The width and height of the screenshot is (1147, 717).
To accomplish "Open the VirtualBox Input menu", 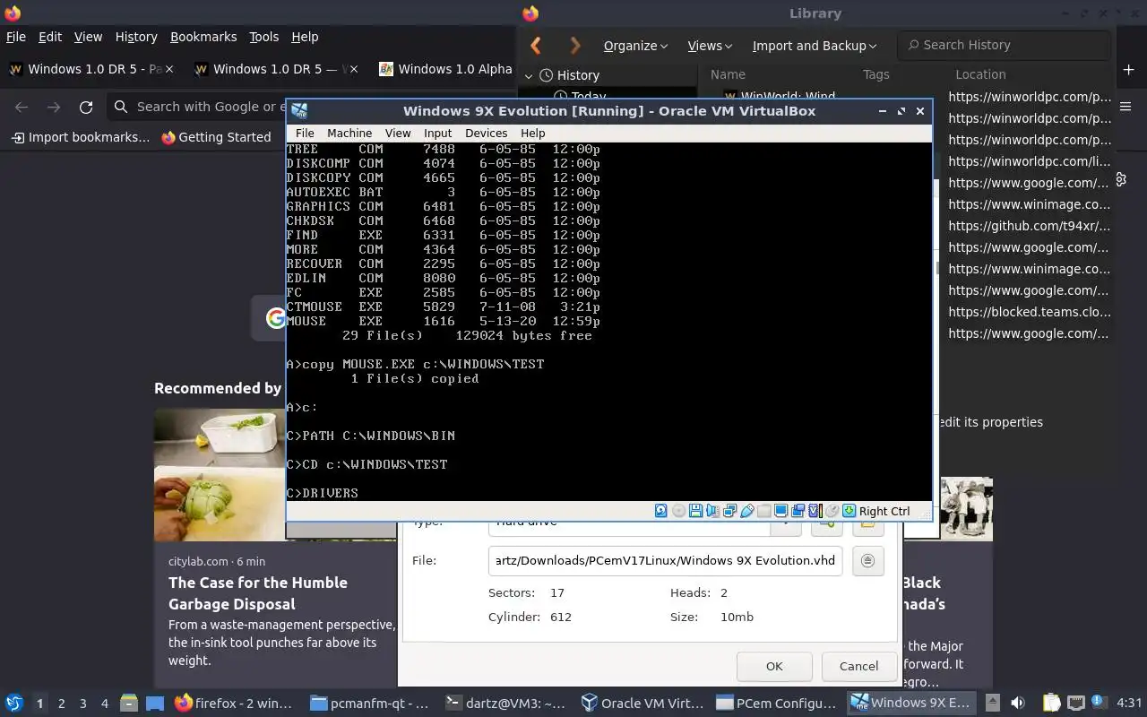I will 437,133.
